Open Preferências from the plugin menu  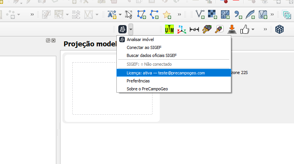174,81
